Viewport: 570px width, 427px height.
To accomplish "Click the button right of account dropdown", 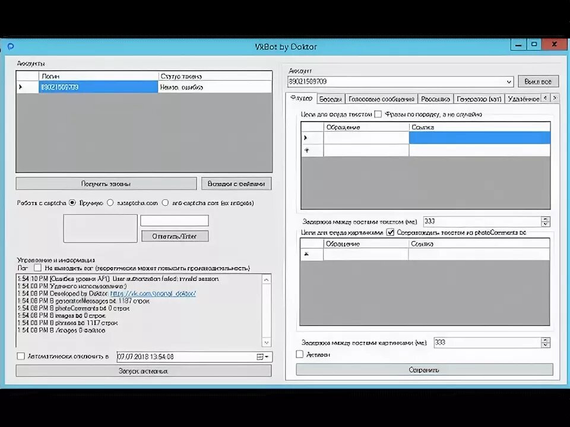I will tap(538, 82).
